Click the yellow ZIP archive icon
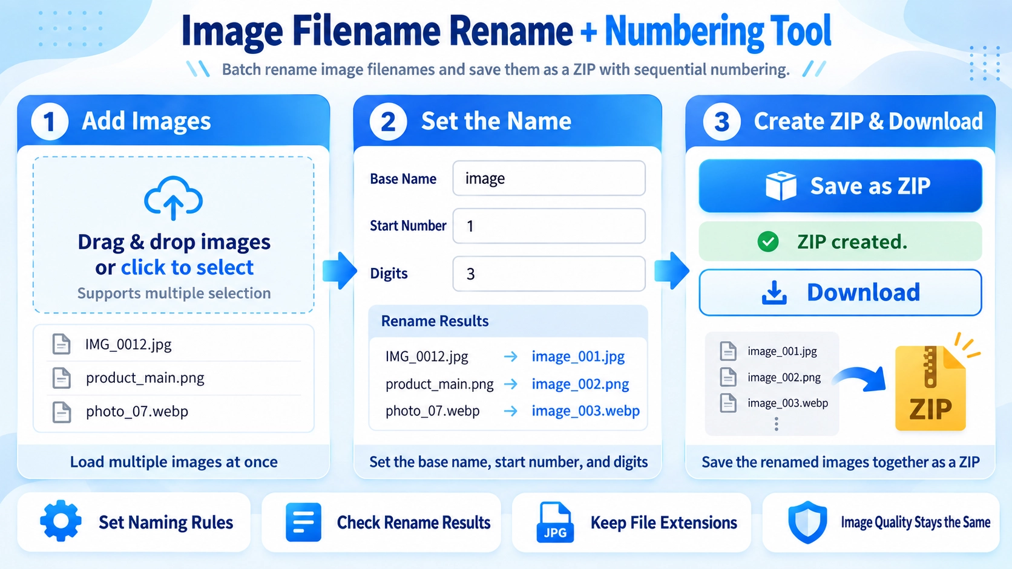 pyautogui.click(x=930, y=388)
